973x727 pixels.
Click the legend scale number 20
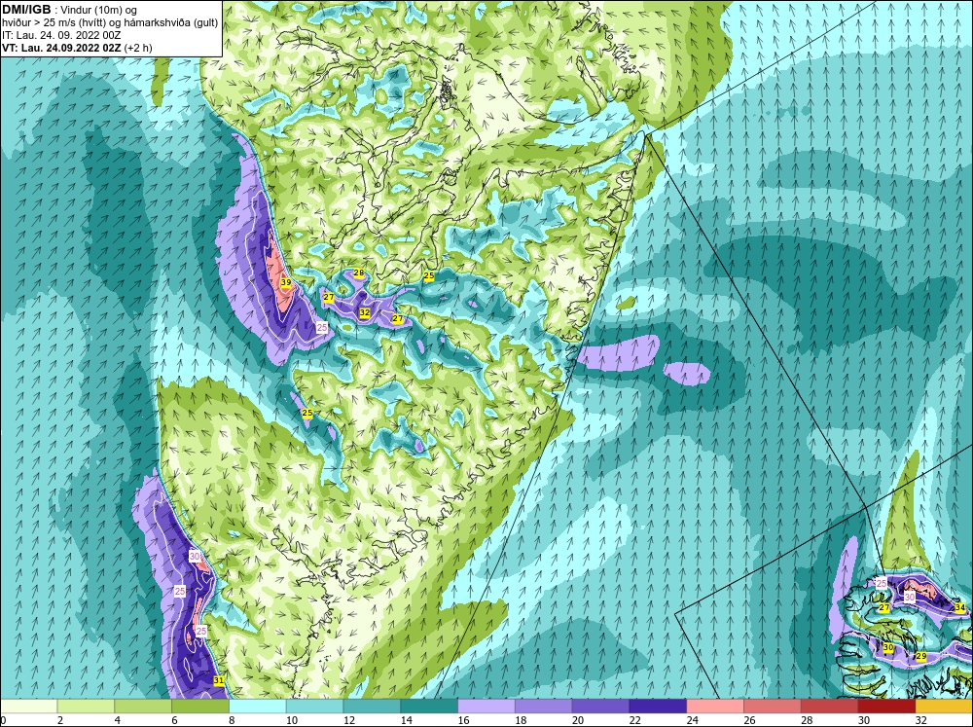[578, 720]
